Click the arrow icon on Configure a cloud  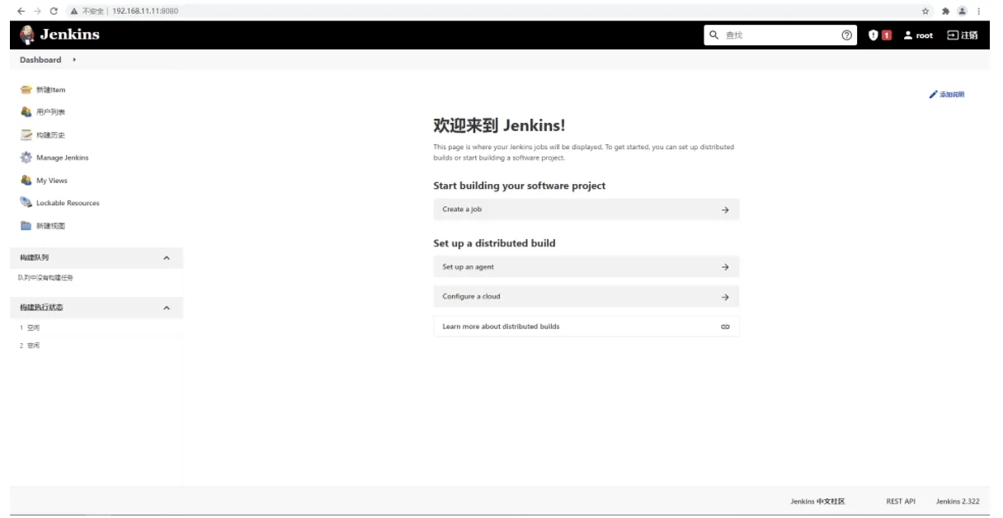pos(725,297)
